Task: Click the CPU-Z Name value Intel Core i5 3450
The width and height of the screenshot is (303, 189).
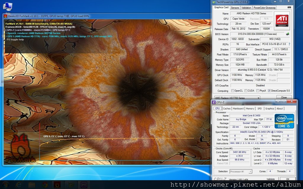Action: 252,115
